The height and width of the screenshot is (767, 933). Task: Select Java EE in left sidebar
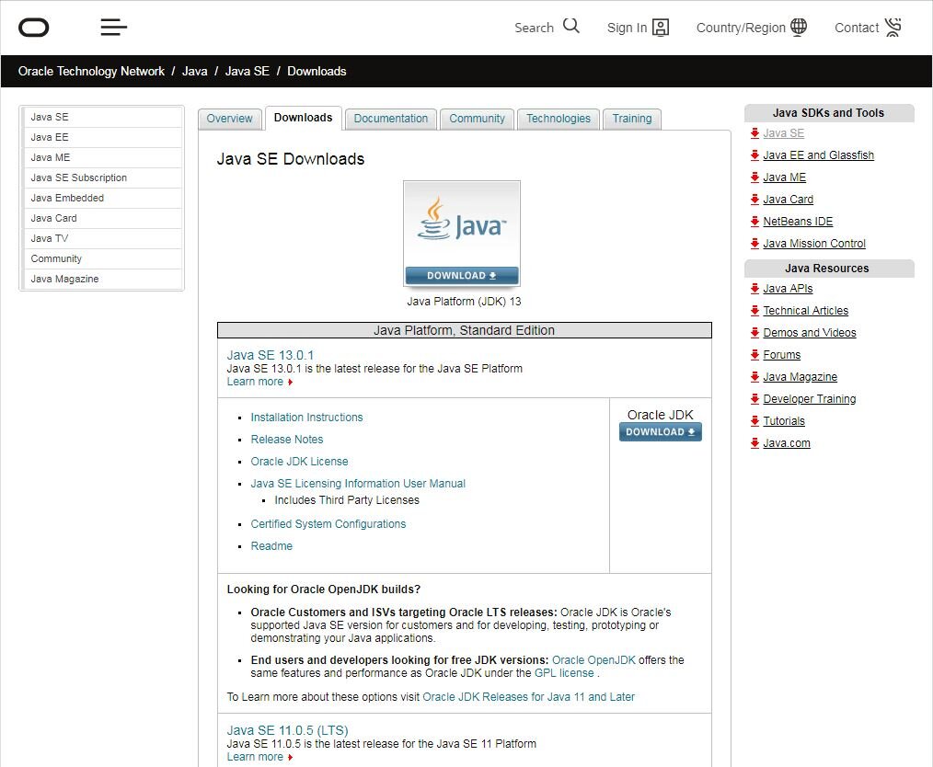(102, 137)
